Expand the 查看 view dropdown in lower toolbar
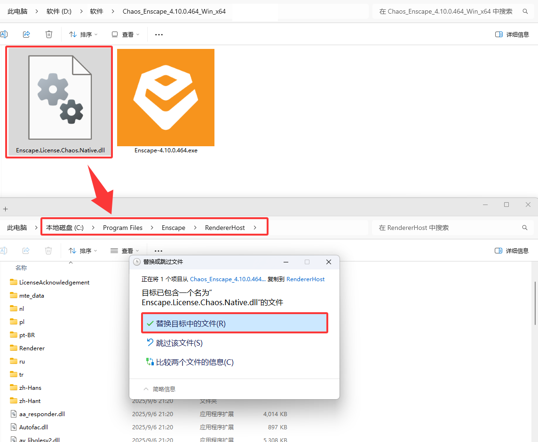The height and width of the screenshot is (442, 538). pyautogui.click(x=125, y=251)
